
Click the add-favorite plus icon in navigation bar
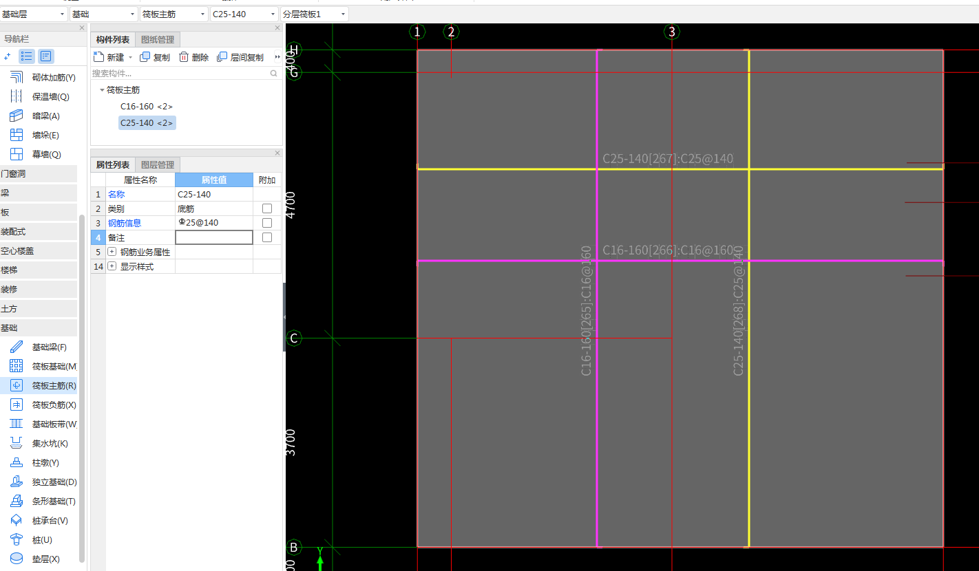tap(8, 56)
